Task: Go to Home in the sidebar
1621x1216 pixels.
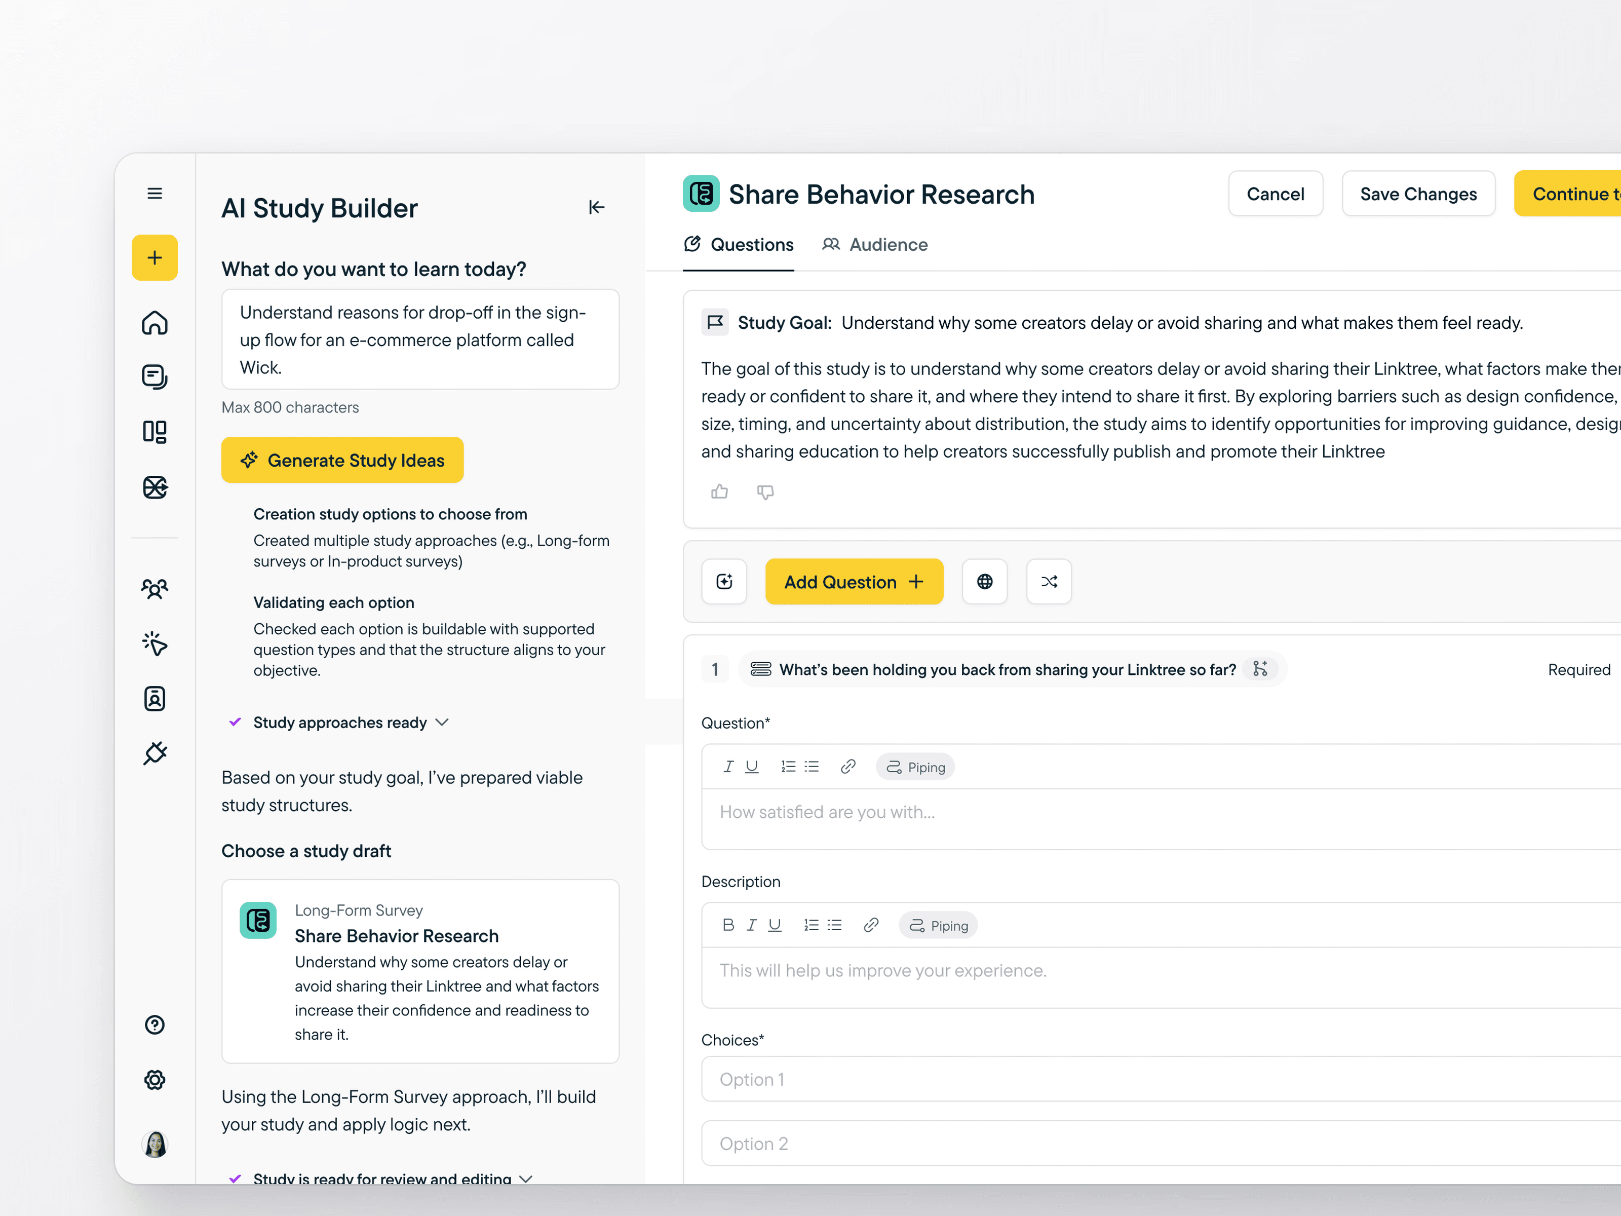Action: click(x=155, y=323)
